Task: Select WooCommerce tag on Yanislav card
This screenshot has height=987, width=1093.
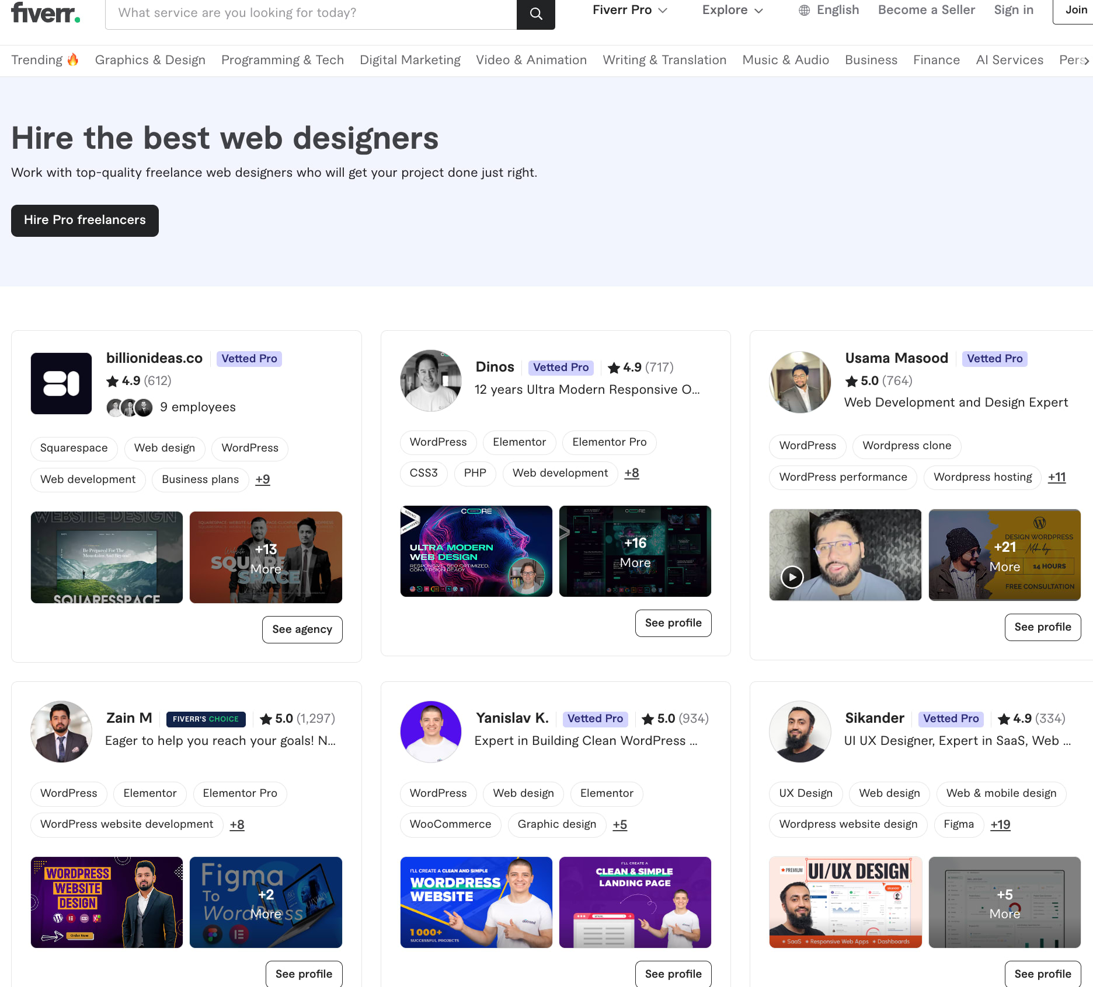Action: pos(451,824)
